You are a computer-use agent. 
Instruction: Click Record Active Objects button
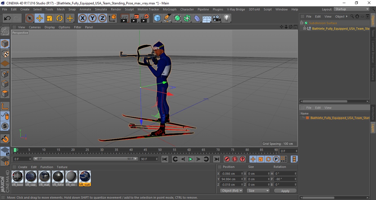[227, 159]
